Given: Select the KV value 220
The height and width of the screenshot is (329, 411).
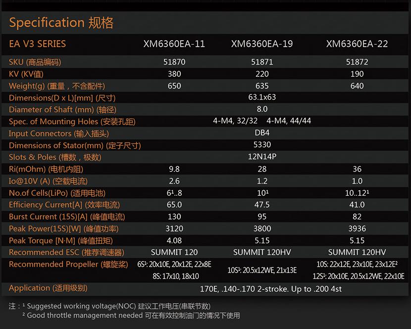Looking at the screenshot, I should 262,74.
